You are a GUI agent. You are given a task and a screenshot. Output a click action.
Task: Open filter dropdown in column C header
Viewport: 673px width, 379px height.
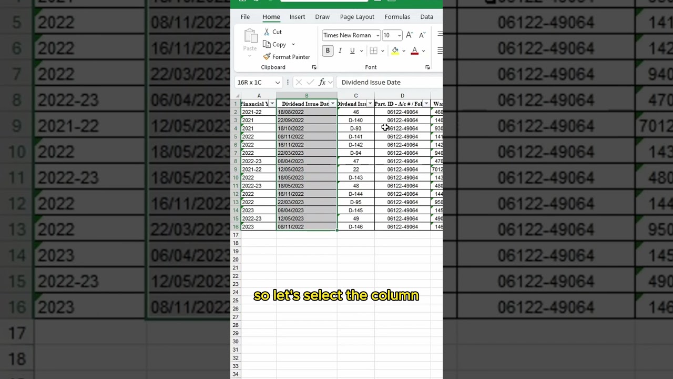[370, 104]
